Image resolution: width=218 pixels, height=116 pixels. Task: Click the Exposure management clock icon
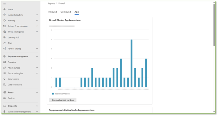click(x=4, y=57)
